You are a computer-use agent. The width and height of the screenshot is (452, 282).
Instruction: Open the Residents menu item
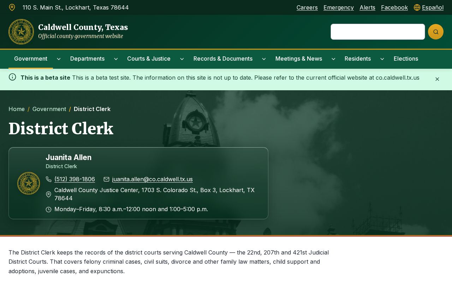click(358, 59)
